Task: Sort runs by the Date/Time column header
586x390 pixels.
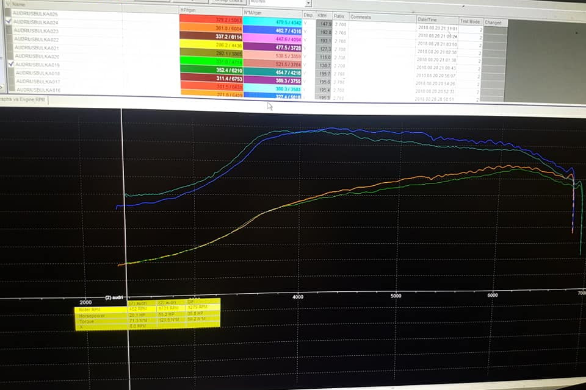Action: (x=428, y=19)
